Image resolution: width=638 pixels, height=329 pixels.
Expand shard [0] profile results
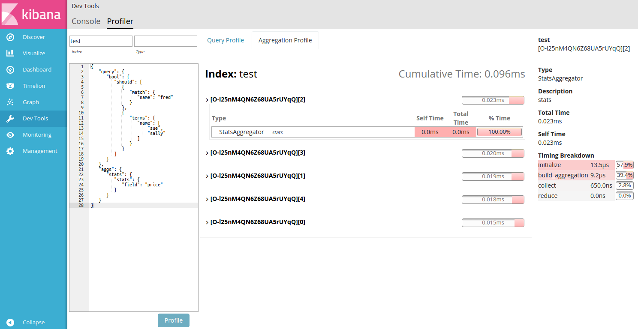208,222
